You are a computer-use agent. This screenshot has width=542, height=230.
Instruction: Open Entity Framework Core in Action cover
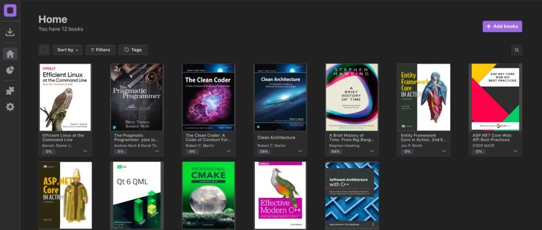[424, 97]
